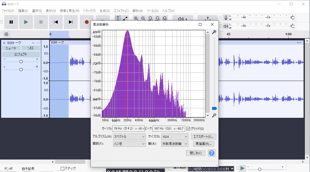The height and width of the screenshot is (172, 310).
Task: Skip to end of the track
Action: (71, 22)
